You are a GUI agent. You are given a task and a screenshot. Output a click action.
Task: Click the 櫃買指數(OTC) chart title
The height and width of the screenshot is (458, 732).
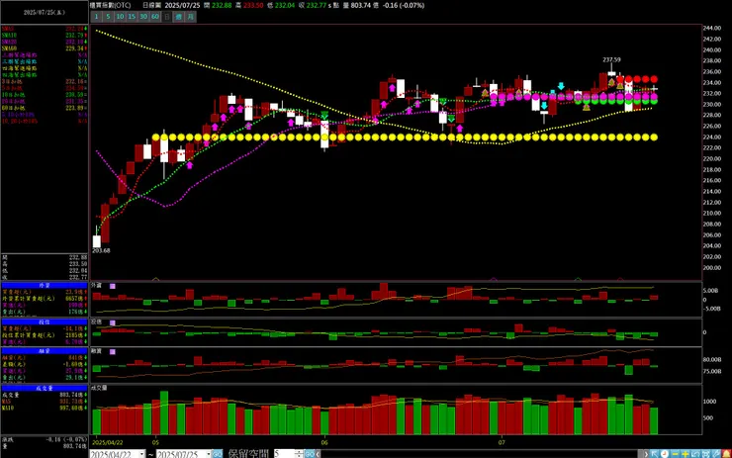coord(111,6)
